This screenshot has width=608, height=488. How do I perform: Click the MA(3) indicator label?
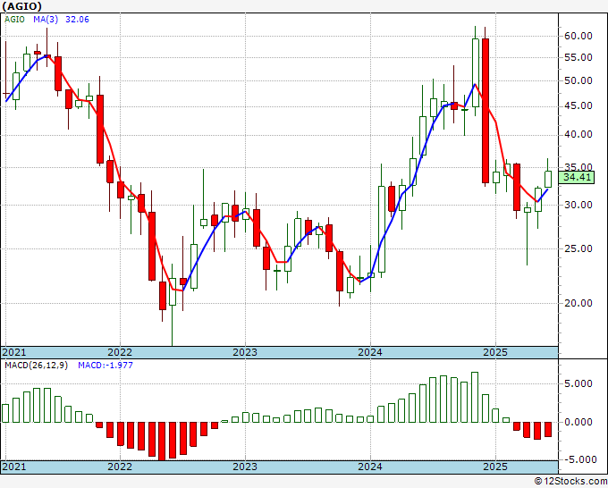coord(46,20)
